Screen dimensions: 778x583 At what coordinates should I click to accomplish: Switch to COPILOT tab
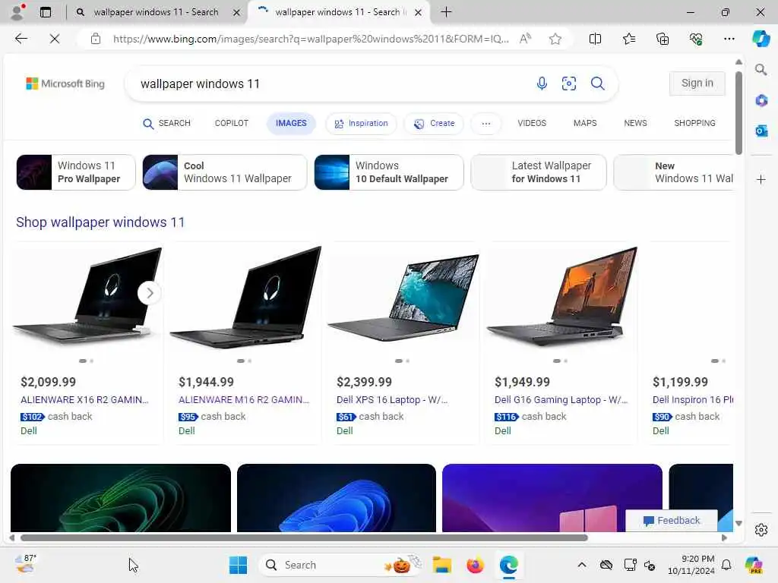click(231, 123)
